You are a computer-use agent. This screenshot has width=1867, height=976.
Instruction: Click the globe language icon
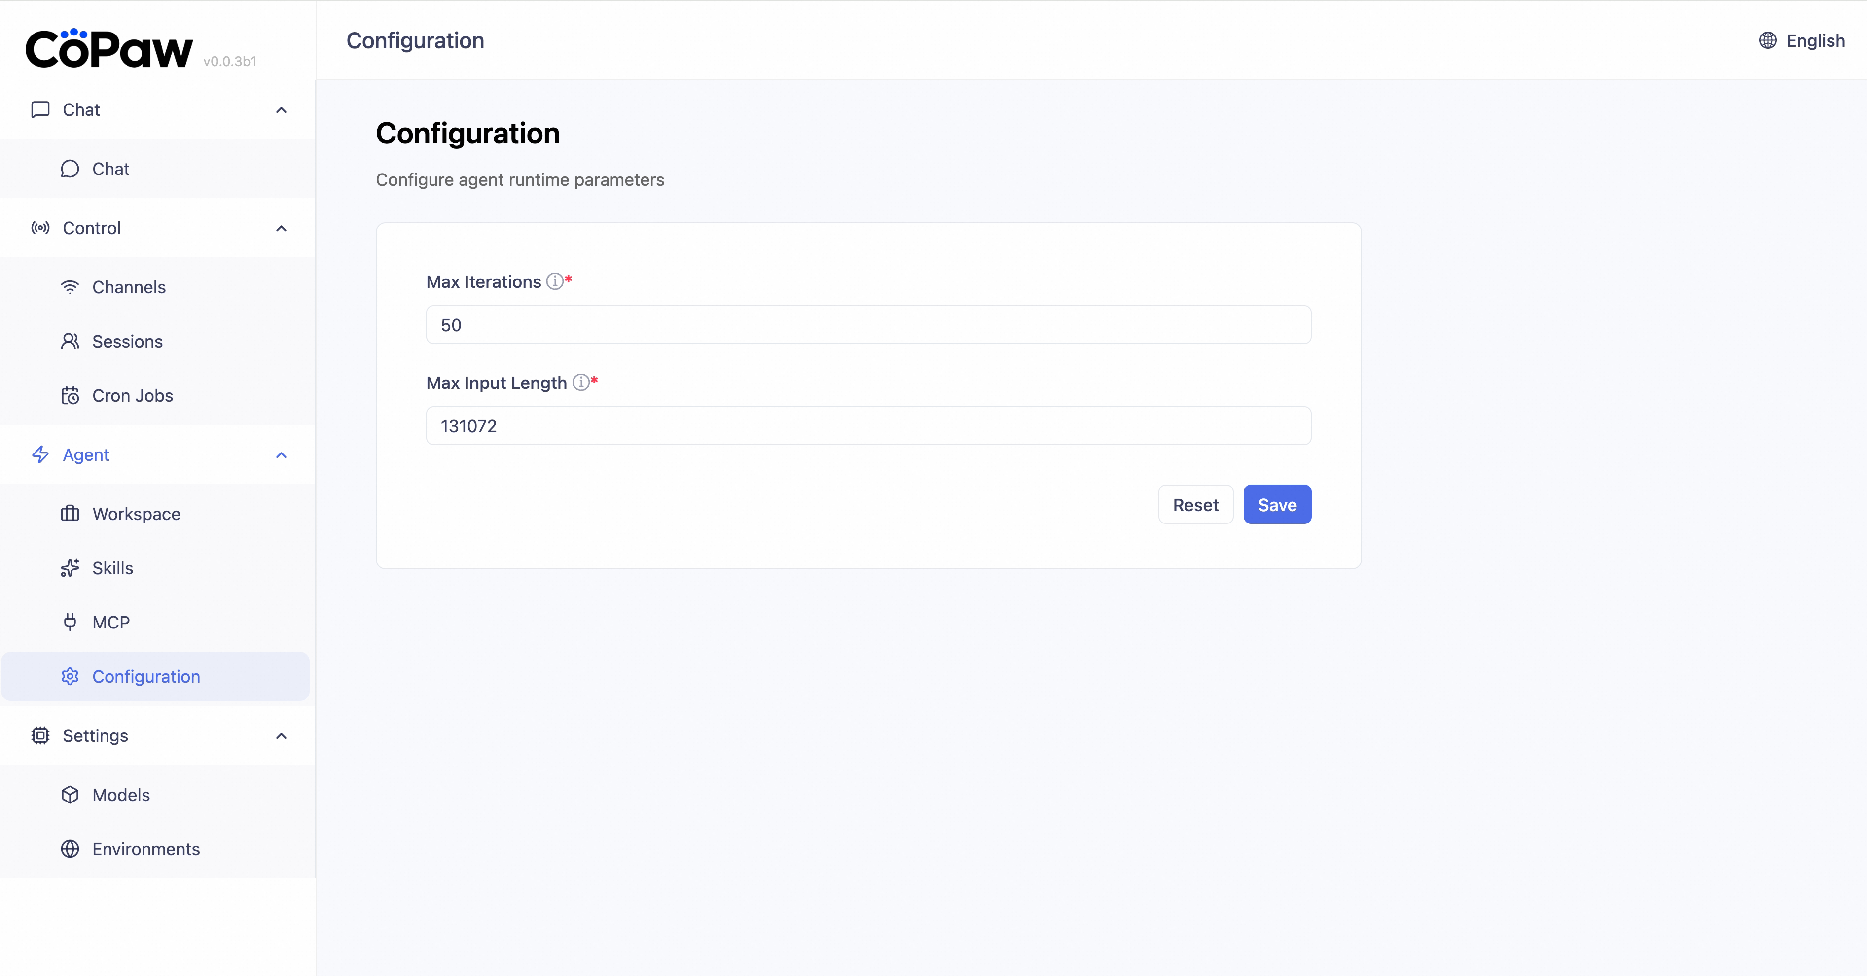[1768, 40]
